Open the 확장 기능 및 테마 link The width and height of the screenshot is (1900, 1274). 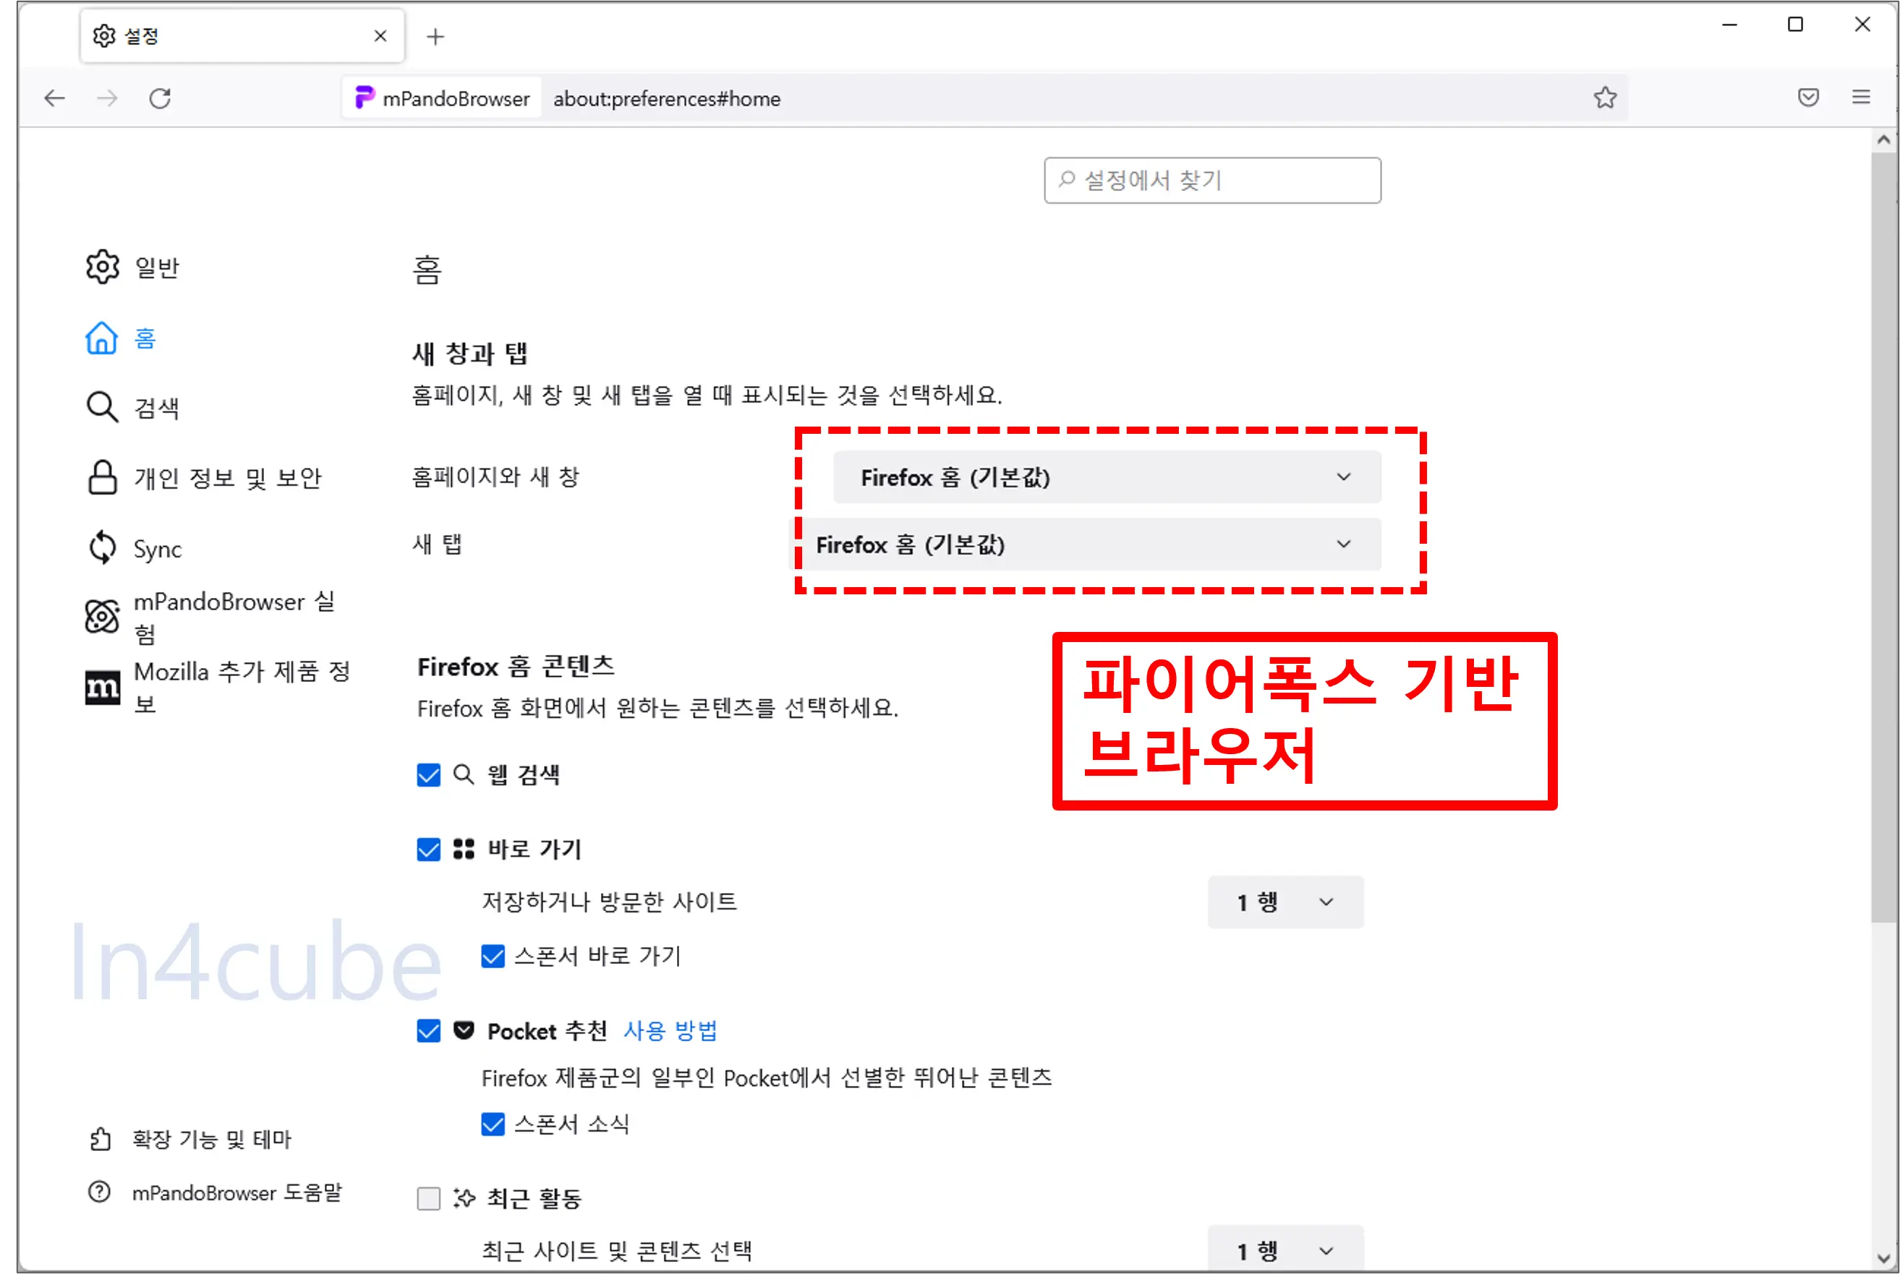pyautogui.click(x=211, y=1139)
